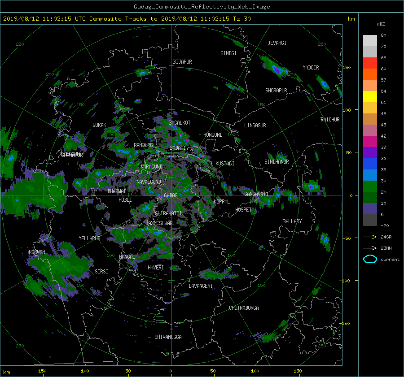Click the 'GADAG' radar center label
The image size is (404, 377).
pos(171,195)
